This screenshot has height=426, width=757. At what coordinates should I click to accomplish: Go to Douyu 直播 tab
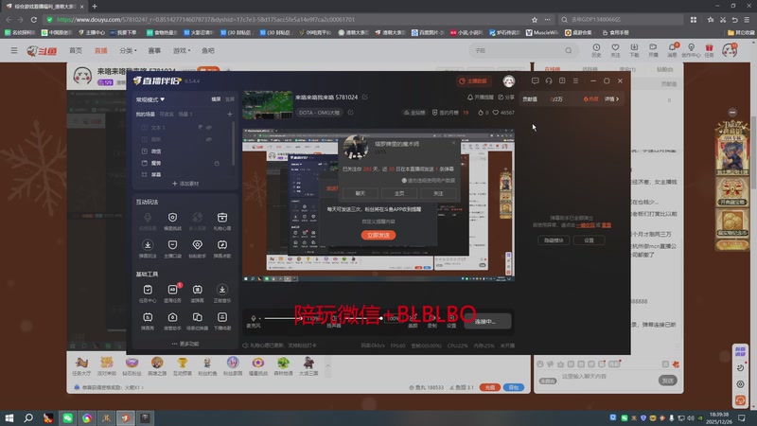pyautogui.click(x=101, y=50)
